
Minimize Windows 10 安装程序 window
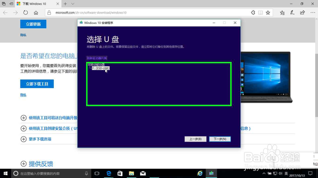click(x=214, y=23)
